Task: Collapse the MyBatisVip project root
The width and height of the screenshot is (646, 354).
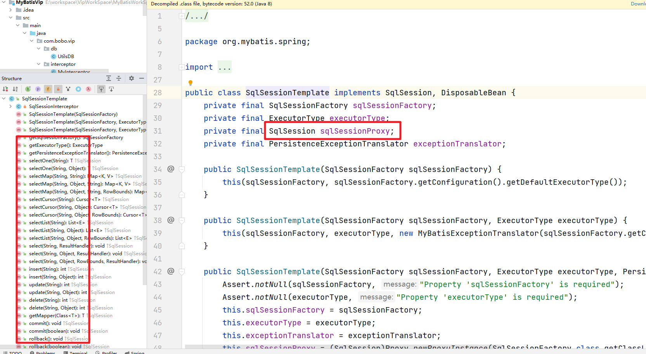Action: (3, 2)
